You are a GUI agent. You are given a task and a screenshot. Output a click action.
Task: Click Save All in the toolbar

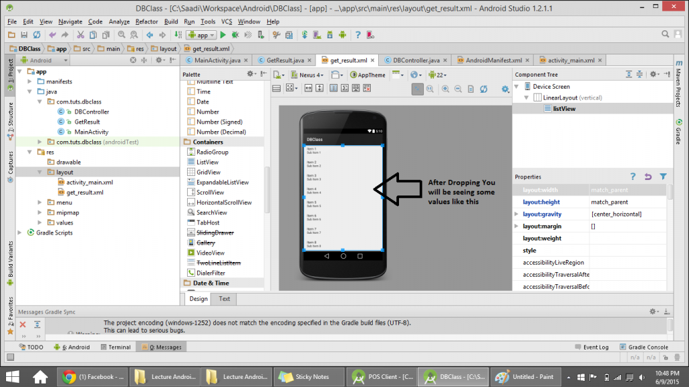[24, 35]
